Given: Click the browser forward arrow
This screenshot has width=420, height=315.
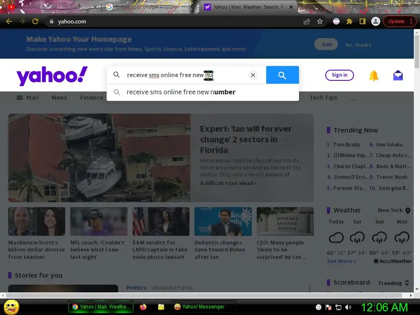Looking at the screenshot, I should (22, 21).
